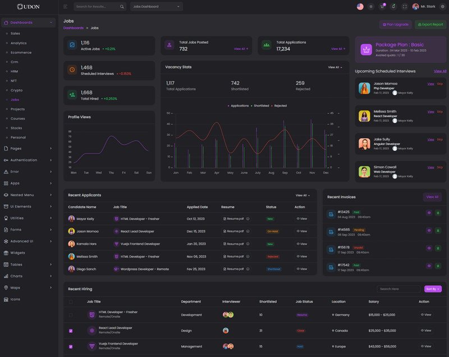This screenshot has height=357, width=449.
Task: Check the HTML Developer - Fresher row checkbox
Action: (71, 315)
